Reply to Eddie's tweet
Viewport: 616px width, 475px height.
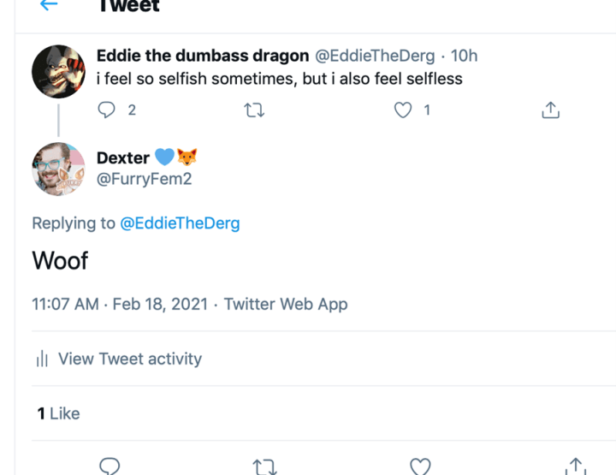107,110
